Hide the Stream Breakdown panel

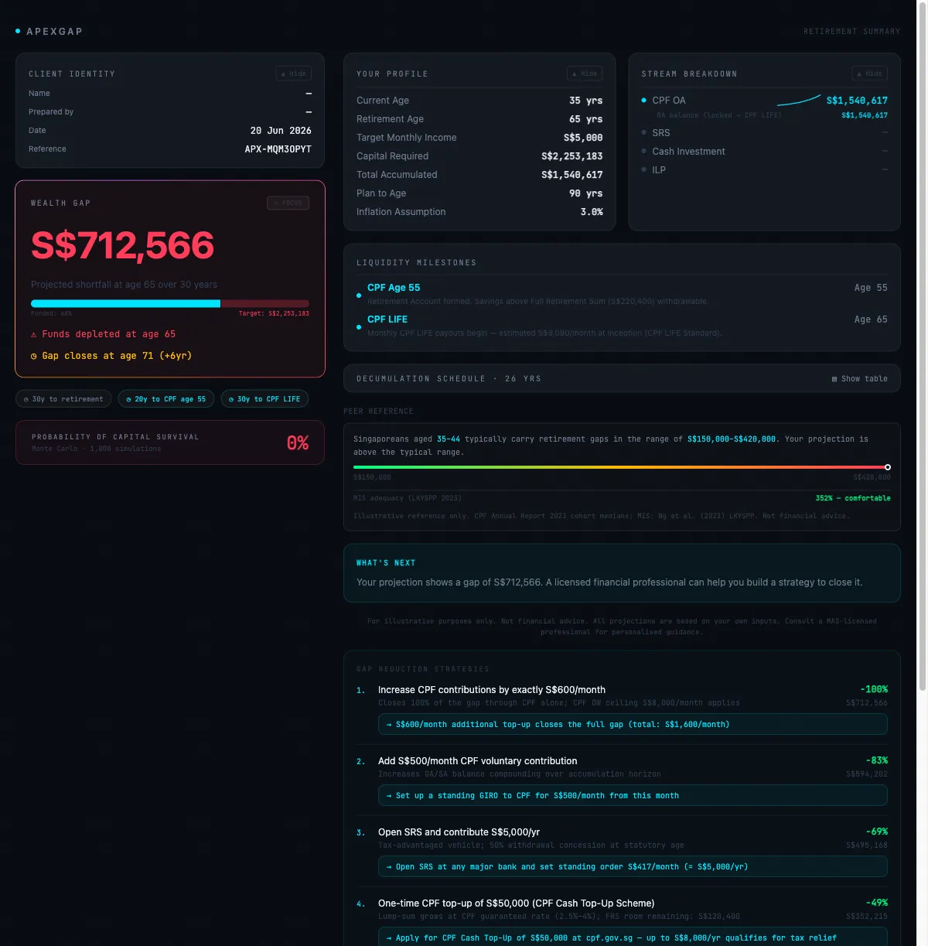click(x=869, y=73)
